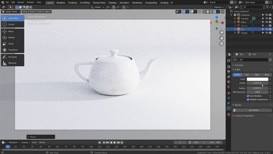The height and width of the screenshot is (154, 273).
Task: Hide the Camera in the outliner
Action: 267,18
